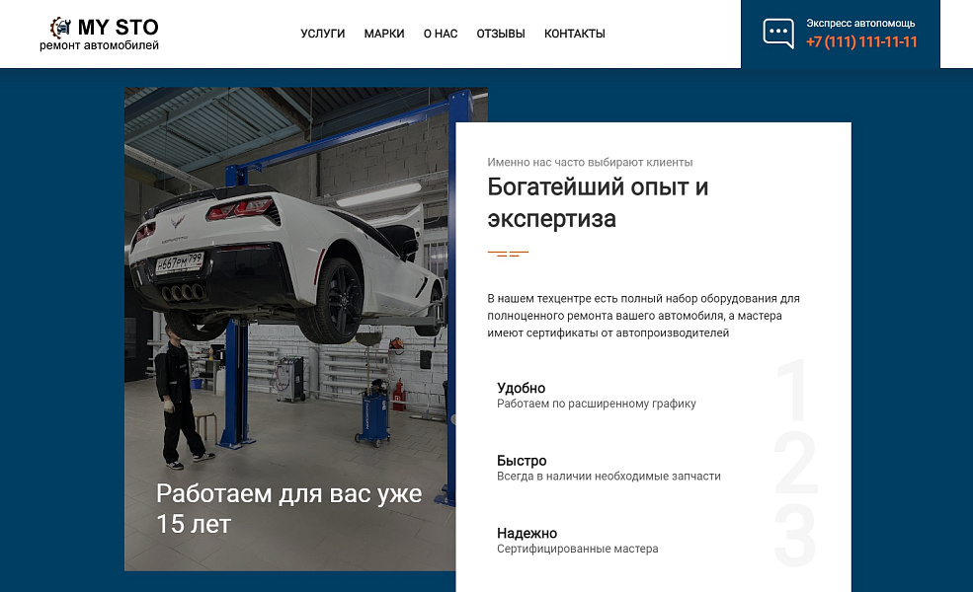
Task: Open the МАРКИ menu item
Action: click(x=383, y=33)
